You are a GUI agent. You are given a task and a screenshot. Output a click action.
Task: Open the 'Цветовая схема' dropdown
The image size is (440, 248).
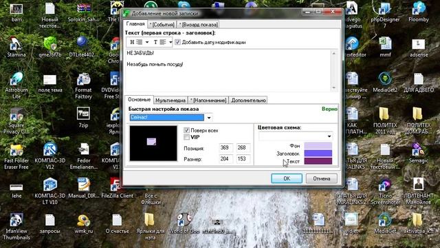click(x=329, y=136)
